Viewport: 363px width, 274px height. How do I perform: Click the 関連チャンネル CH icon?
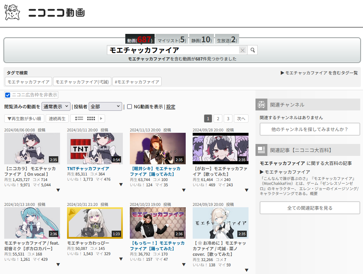tap(261, 104)
